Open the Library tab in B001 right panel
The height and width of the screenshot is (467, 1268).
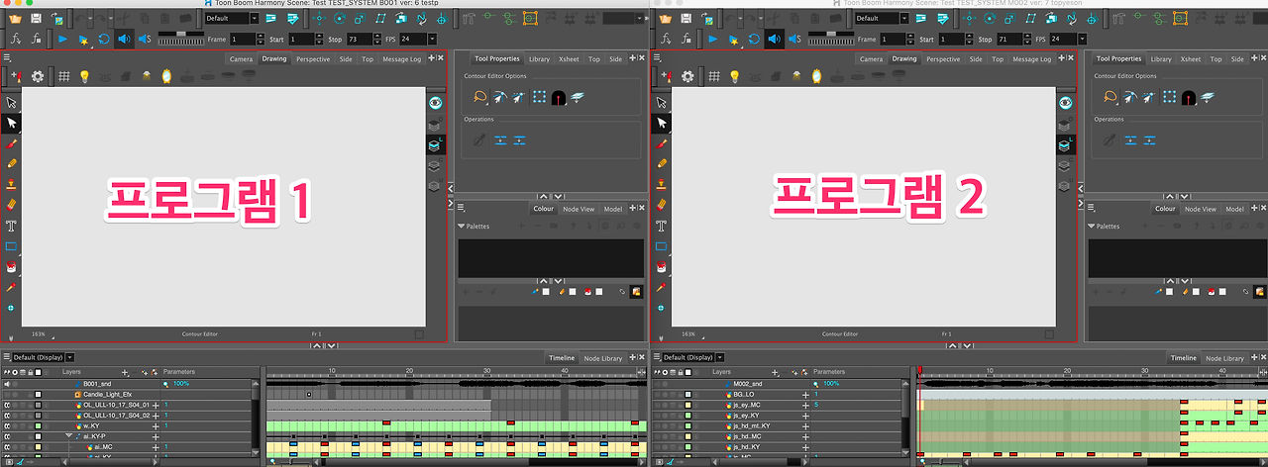coord(539,59)
